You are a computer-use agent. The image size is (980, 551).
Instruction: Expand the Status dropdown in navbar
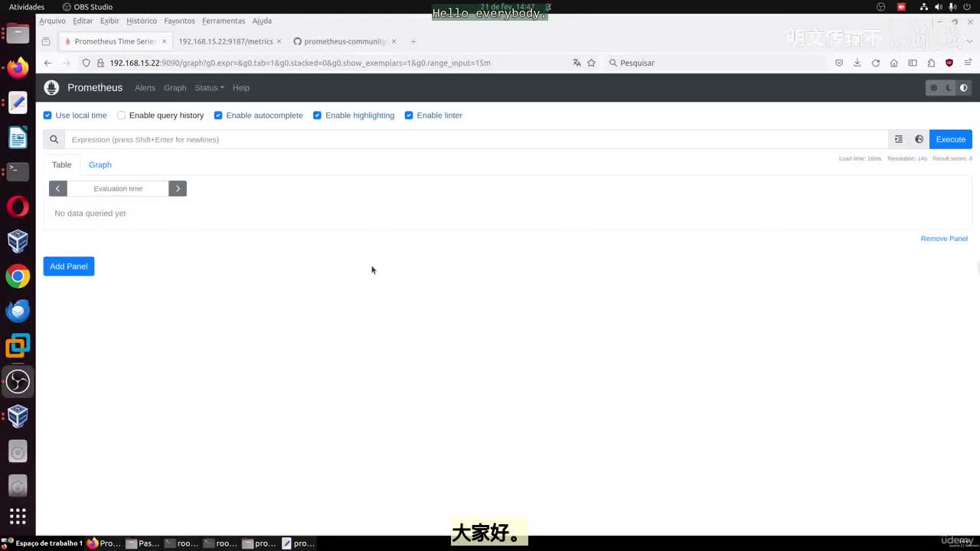coord(209,88)
